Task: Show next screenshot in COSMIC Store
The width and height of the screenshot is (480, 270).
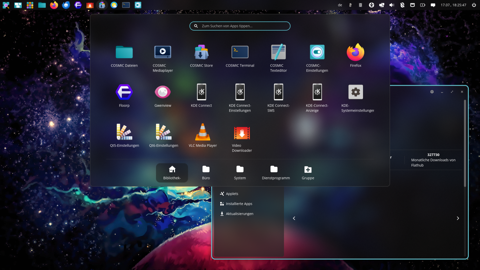Action: [458, 218]
